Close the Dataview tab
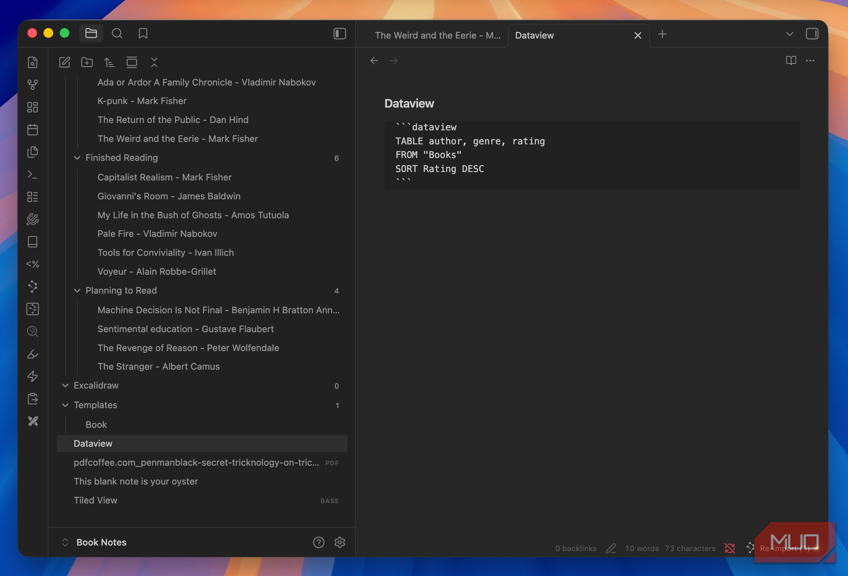The image size is (848, 576). [x=638, y=35]
